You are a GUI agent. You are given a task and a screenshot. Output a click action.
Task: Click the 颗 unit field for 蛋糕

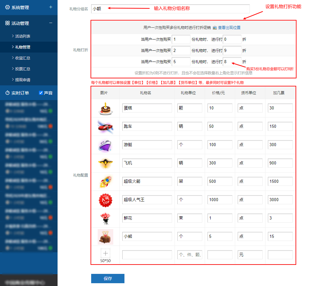190,108
